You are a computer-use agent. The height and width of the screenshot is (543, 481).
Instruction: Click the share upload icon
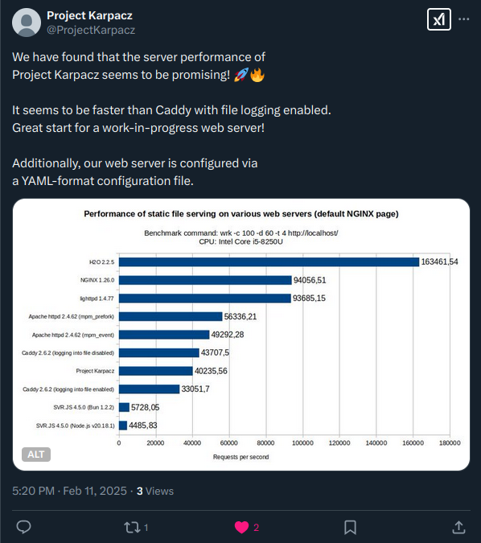point(458,527)
